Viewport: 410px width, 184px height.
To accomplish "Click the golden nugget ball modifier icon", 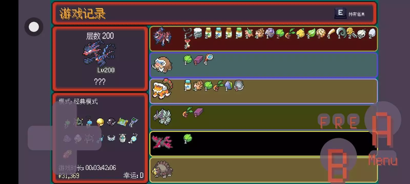I will tap(100, 122).
